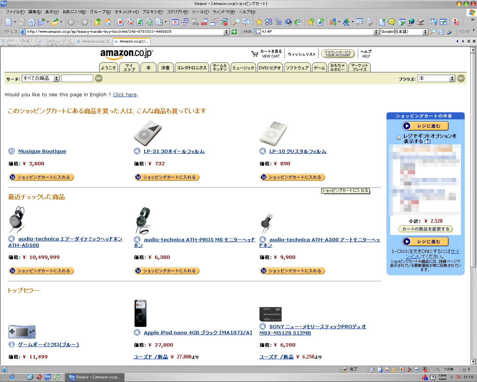This screenshot has height=382, width=477.
Task: Click the Reload page toolbar icon
Action: [140, 22]
